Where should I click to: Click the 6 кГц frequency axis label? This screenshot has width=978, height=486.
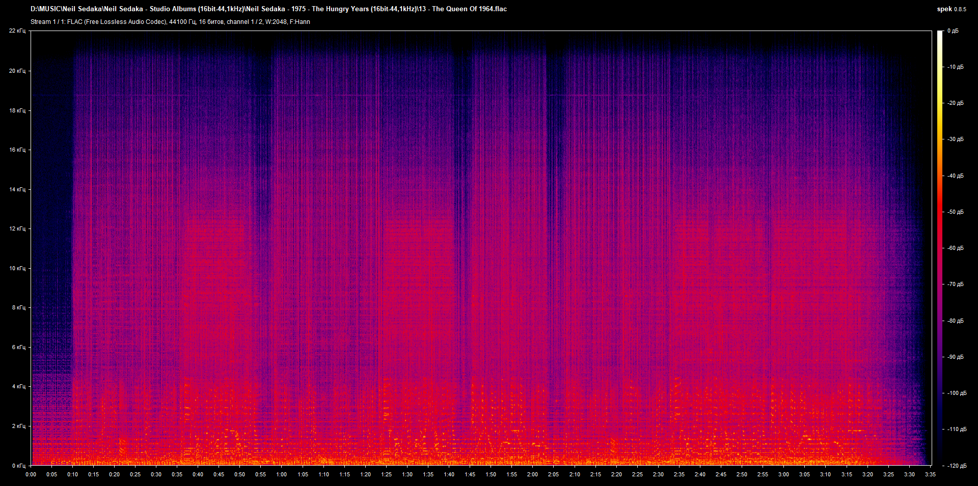tap(18, 347)
